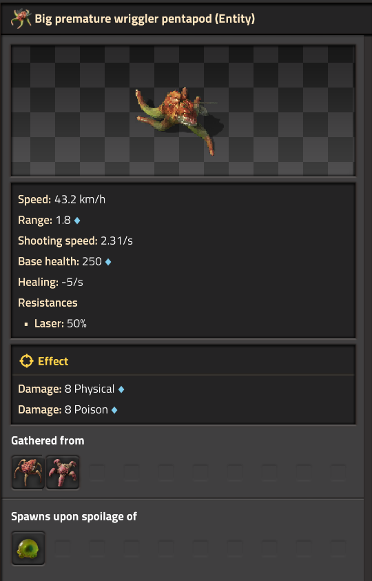Click the blue diamond next to Base health

pyautogui.click(x=108, y=262)
